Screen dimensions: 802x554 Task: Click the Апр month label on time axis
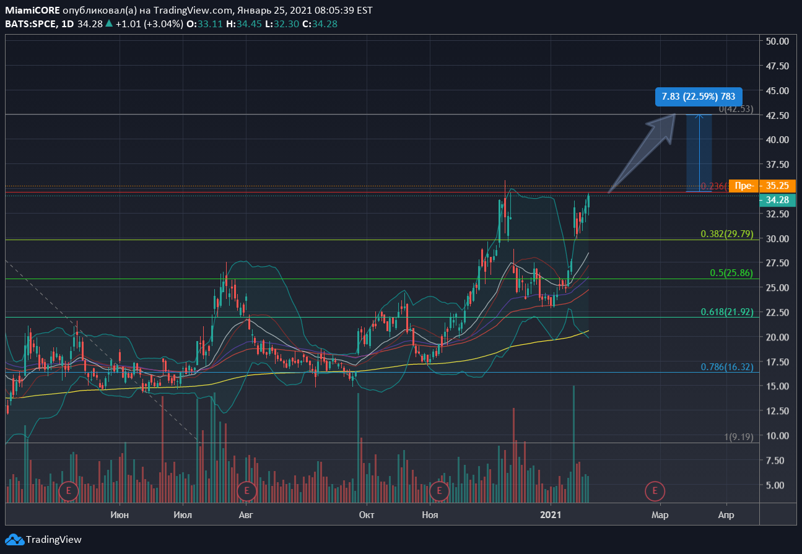[x=725, y=515]
